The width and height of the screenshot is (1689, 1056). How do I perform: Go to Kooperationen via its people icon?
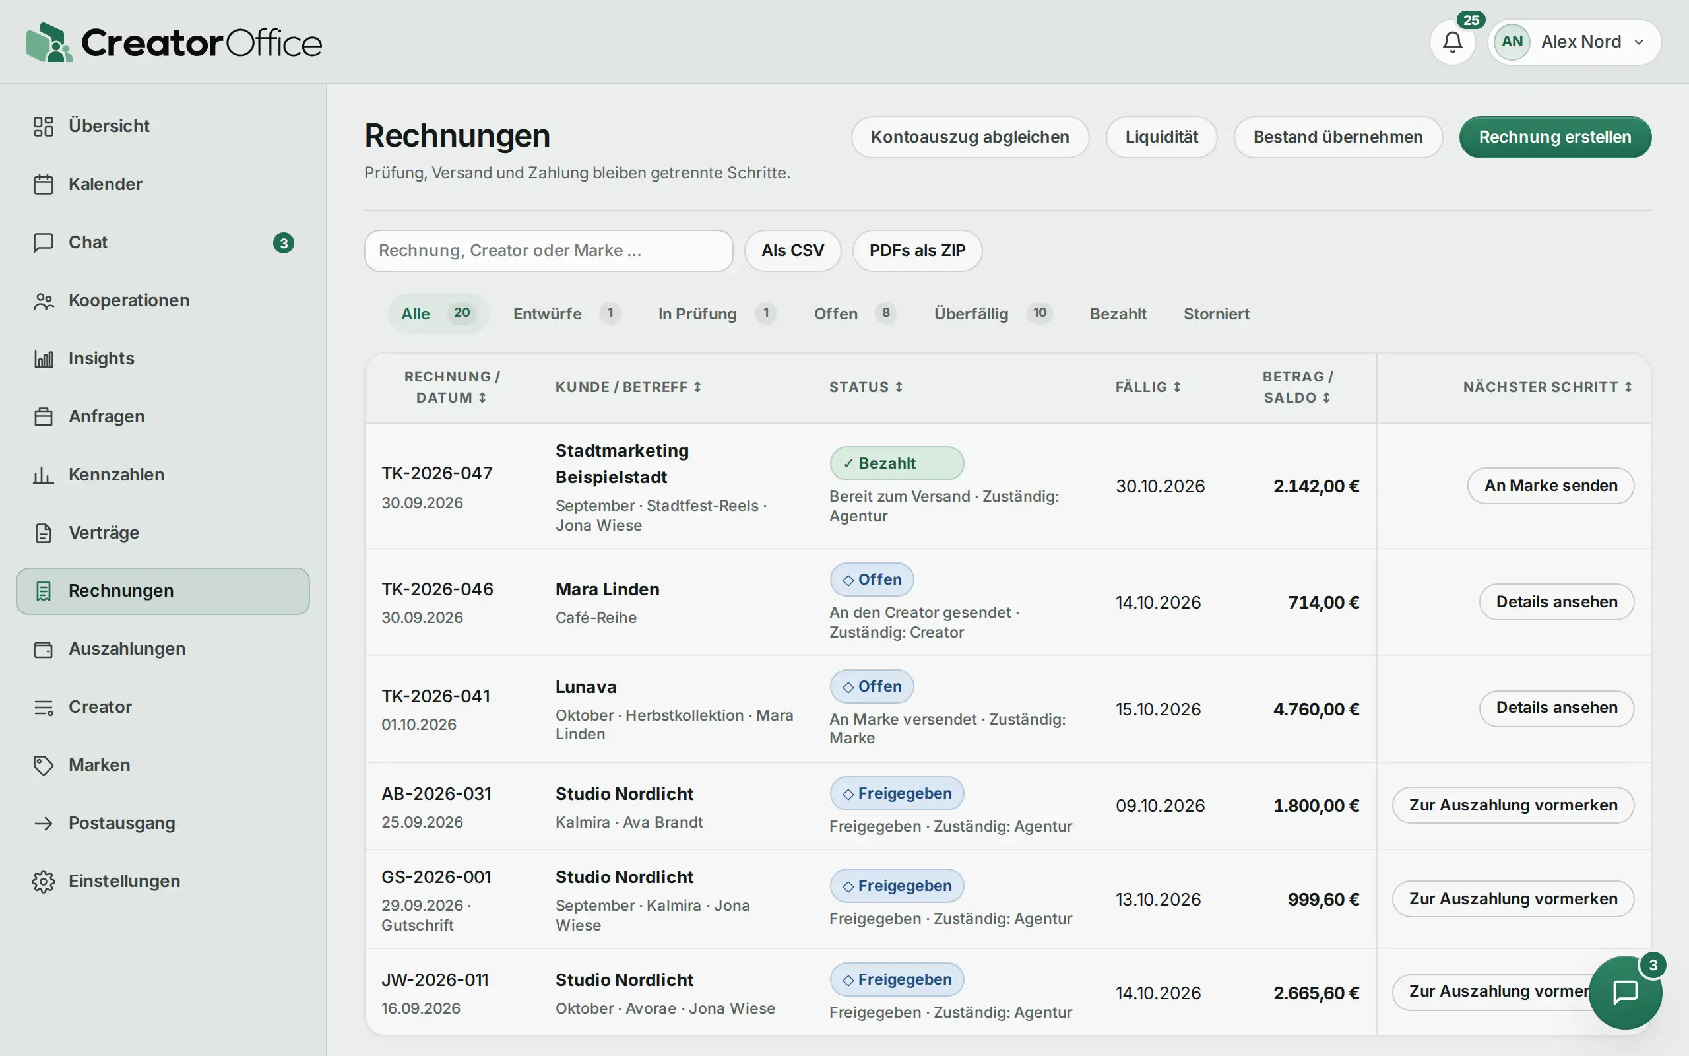point(44,300)
